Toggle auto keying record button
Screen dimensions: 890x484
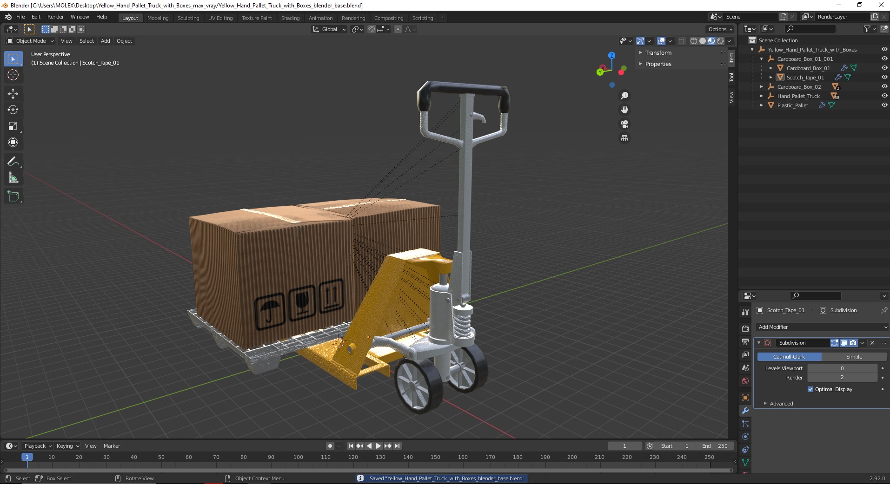point(330,446)
